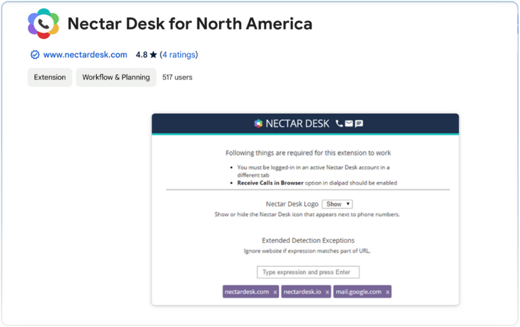520x327 pixels.
Task: Click the 517 users label
Action: click(x=177, y=77)
